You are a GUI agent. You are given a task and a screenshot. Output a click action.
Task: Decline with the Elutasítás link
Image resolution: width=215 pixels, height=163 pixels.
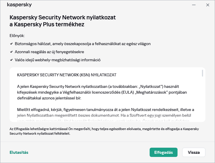(x=19, y=152)
